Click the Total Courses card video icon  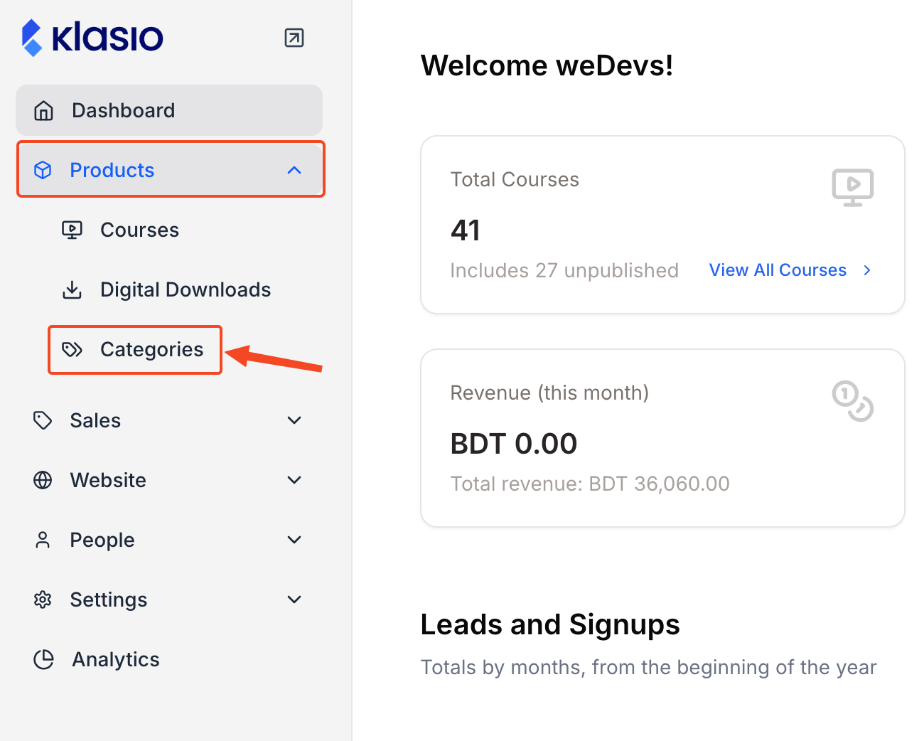(x=853, y=187)
